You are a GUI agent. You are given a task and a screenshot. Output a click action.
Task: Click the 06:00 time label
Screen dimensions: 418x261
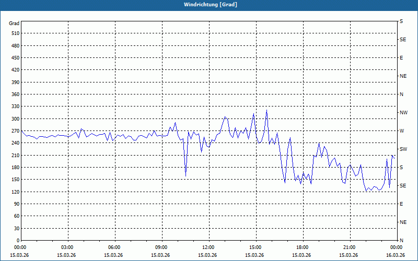point(115,247)
